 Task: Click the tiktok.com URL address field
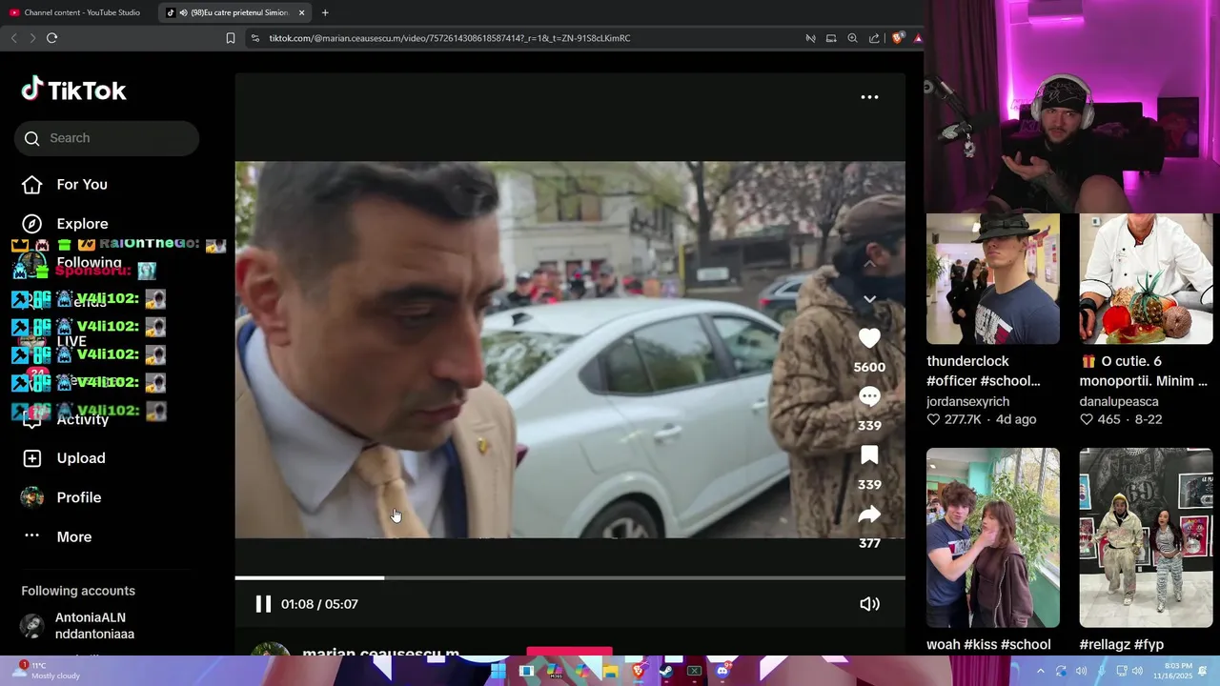(450, 38)
